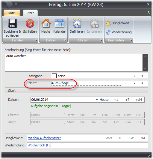
Task: Click the Notiz field ellipsis button
Action: 127,83
